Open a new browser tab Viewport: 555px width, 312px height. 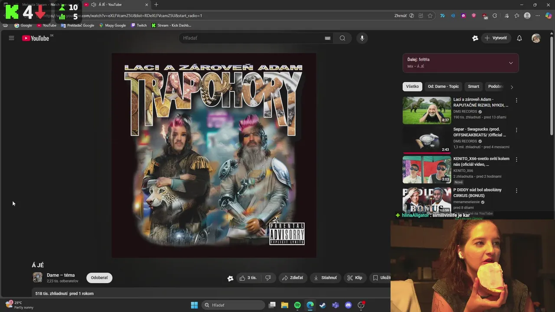[x=156, y=5]
